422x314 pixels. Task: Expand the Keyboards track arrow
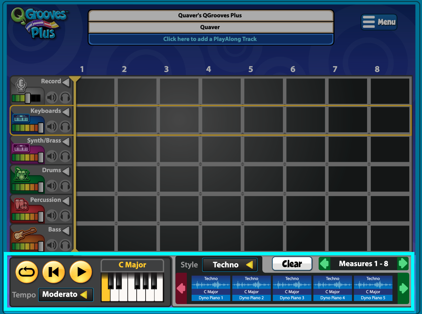pyautogui.click(x=66, y=112)
